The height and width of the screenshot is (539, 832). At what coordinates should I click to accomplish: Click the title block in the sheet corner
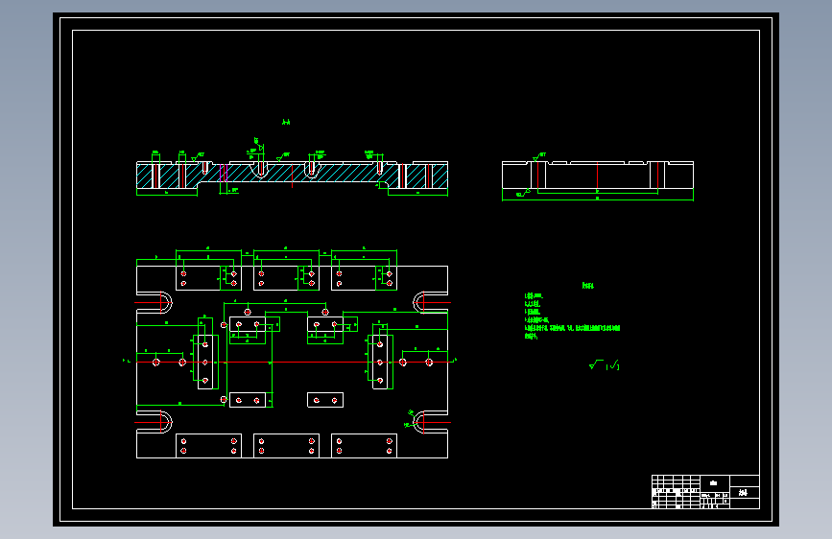(705, 492)
